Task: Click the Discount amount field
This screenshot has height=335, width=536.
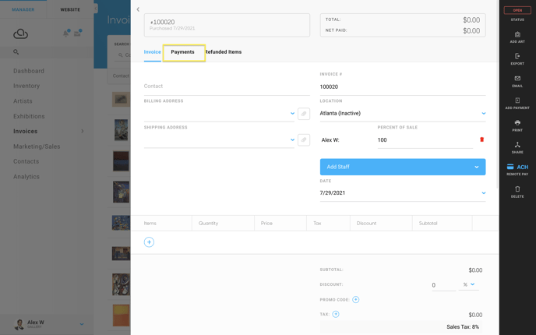Action: pos(443,285)
